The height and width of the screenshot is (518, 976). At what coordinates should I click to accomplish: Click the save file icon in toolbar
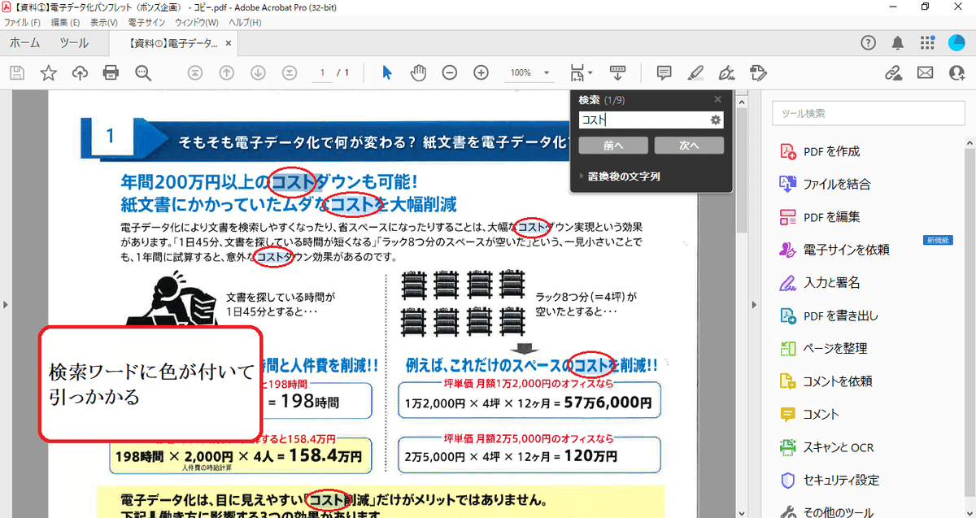[16, 73]
